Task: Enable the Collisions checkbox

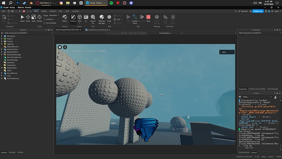Action: tap(45, 19)
